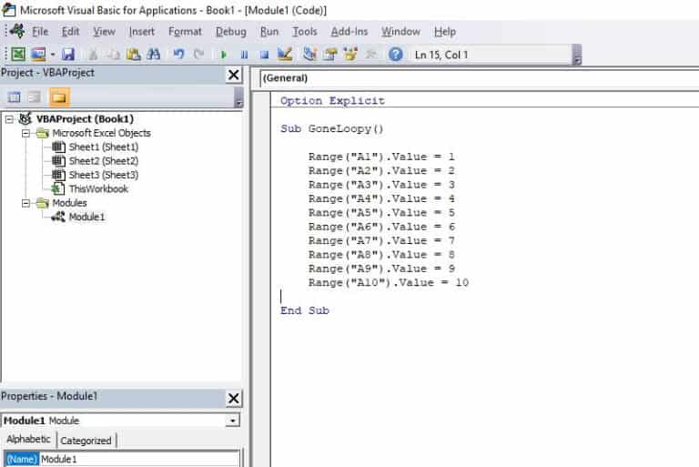This screenshot has height=467, width=699.
Task: Click the Redo arrow icon
Action: coord(198,55)
